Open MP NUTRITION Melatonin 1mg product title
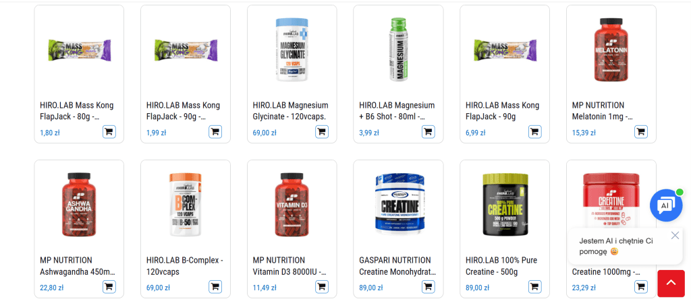 602,111
